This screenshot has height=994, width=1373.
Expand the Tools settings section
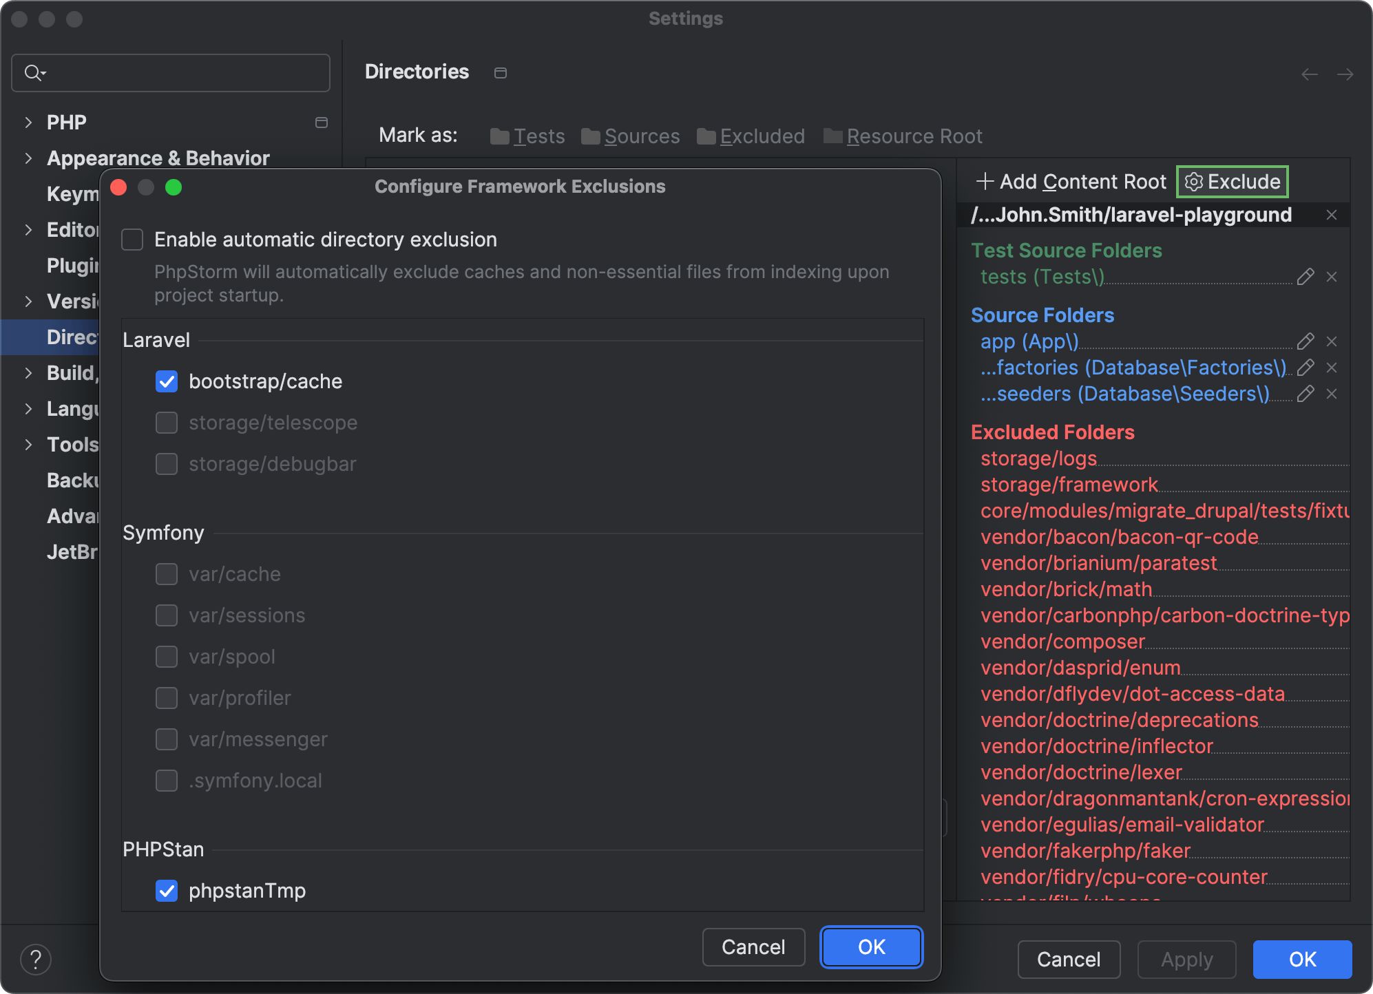pos(28,444)
